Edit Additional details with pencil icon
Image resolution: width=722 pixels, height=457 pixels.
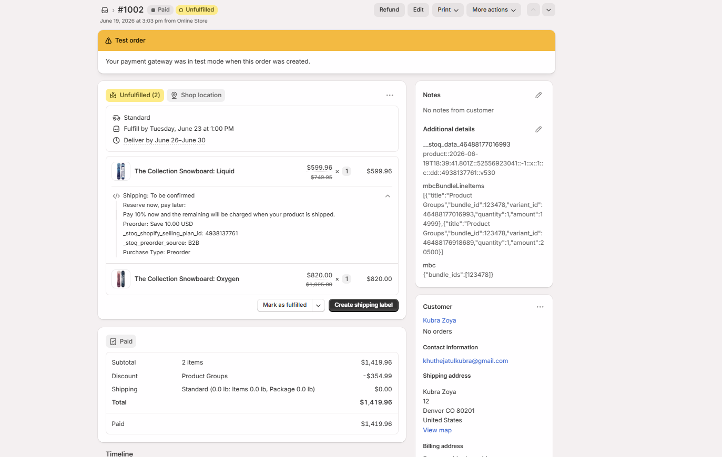tap(538, 129)
